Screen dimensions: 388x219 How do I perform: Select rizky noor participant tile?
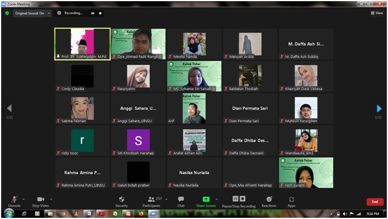(82, 140)
